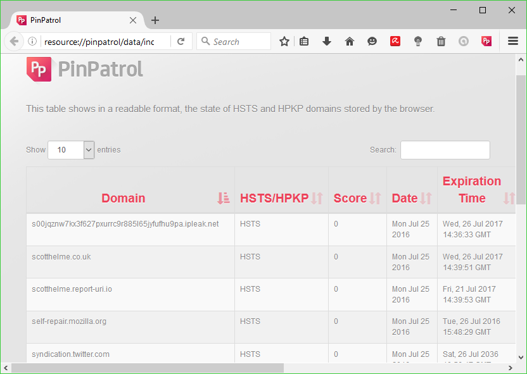Image resolution: width=527 pixels, height=374 pixels.
Task: Click HSTS cell in scotthelme.co.uk row
Action: point(281,262)
